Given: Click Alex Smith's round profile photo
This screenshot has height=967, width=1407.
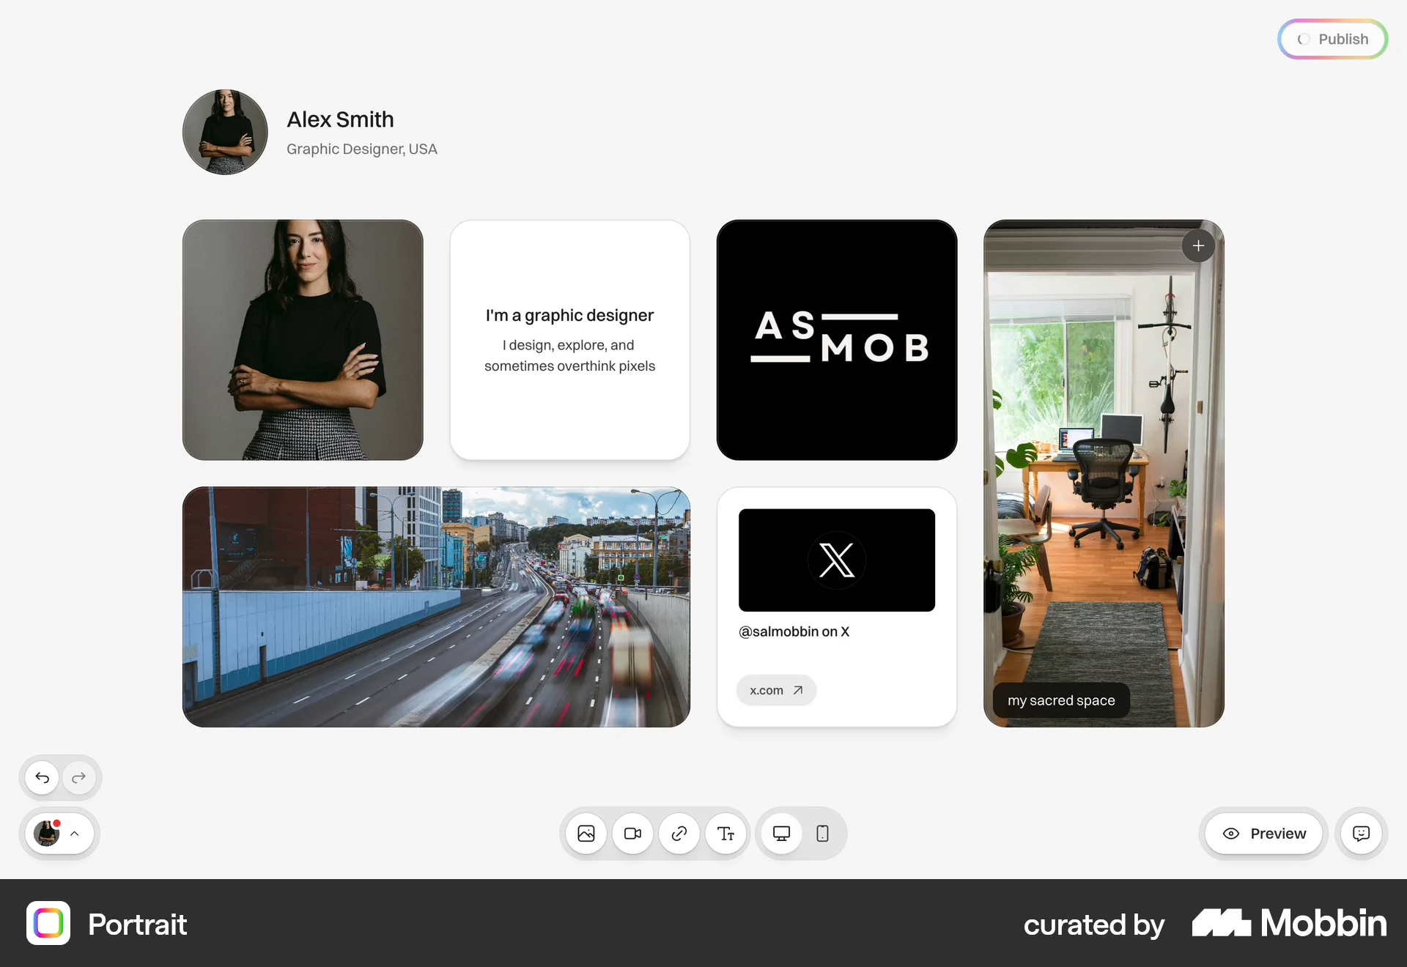Looking at the screenshot, I should click(x=224, y=133).
